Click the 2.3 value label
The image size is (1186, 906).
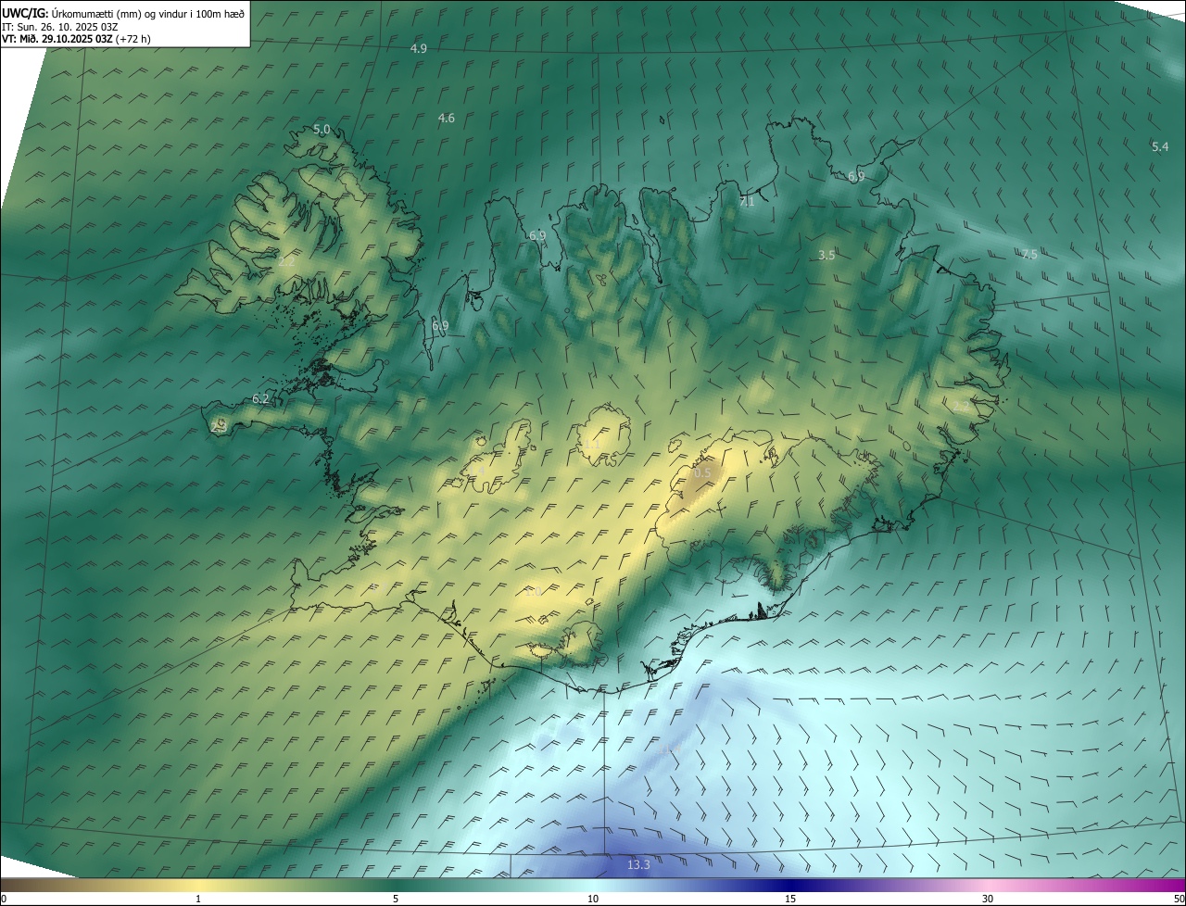tap(220, 427)
